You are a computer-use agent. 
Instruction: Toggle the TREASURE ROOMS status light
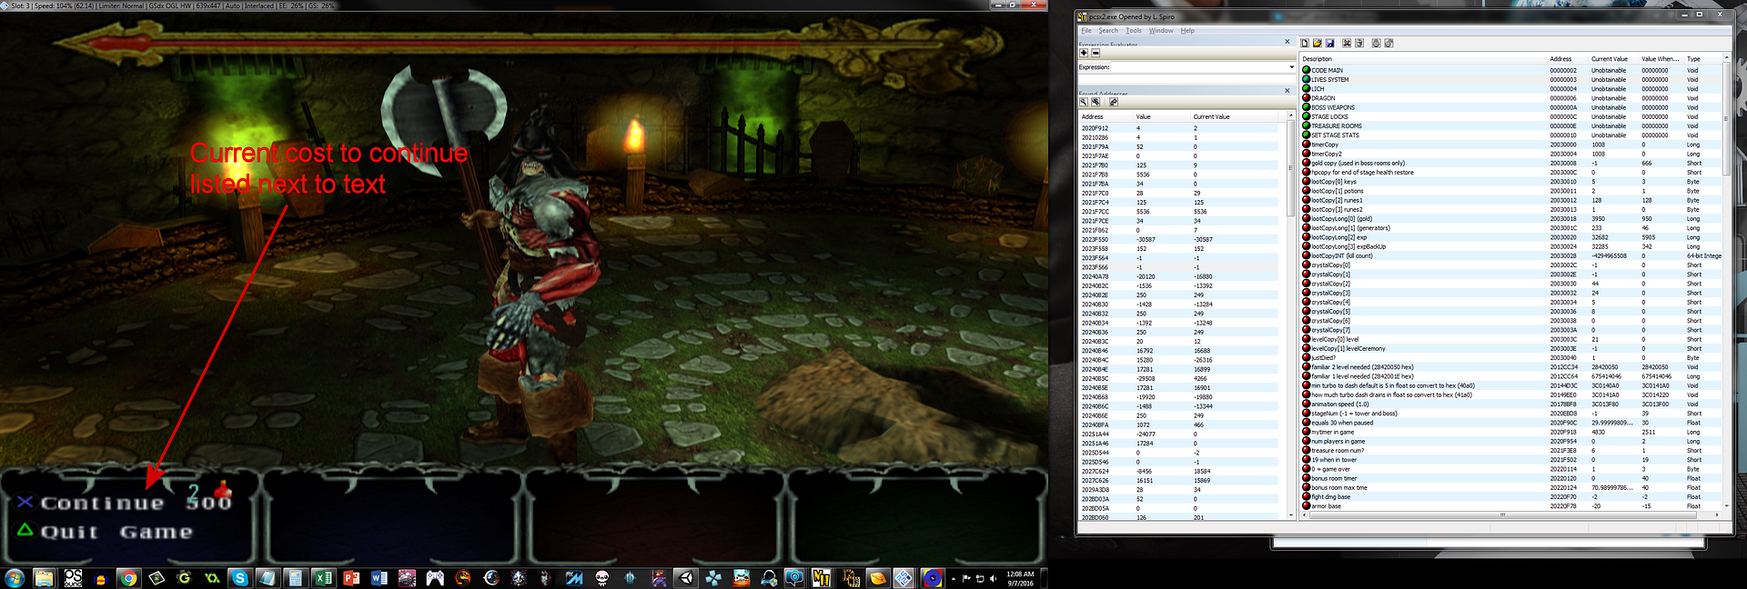[1307, 125]
